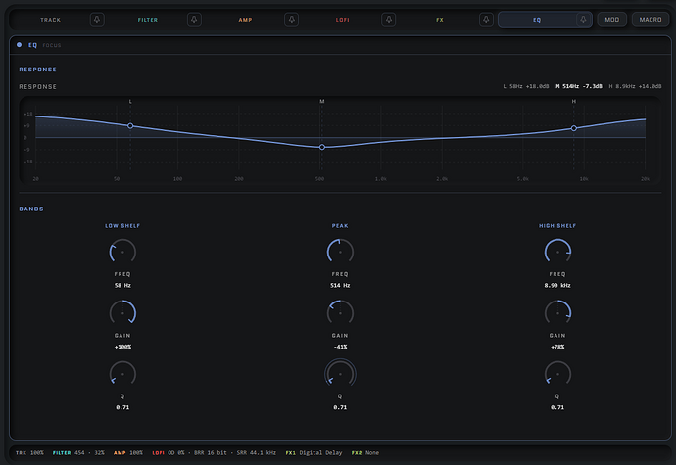Click the 514 Hz frequency value
676x465 pixels.
point(340,285)
